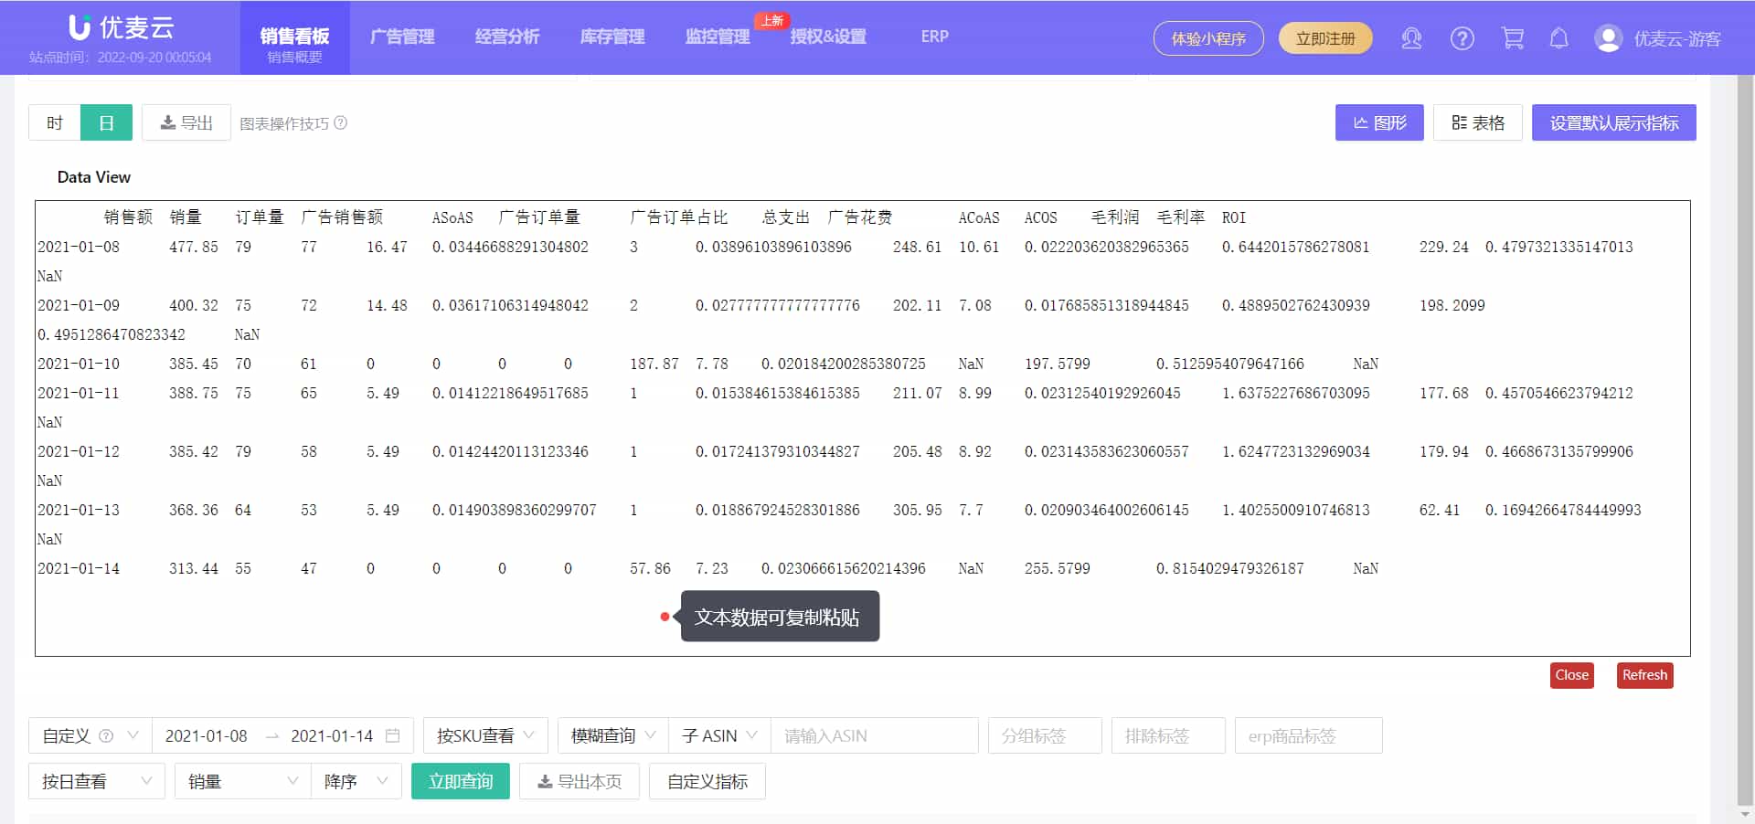Click the user avatar icon
The image size is (1755, 824).
[1608, 38]
